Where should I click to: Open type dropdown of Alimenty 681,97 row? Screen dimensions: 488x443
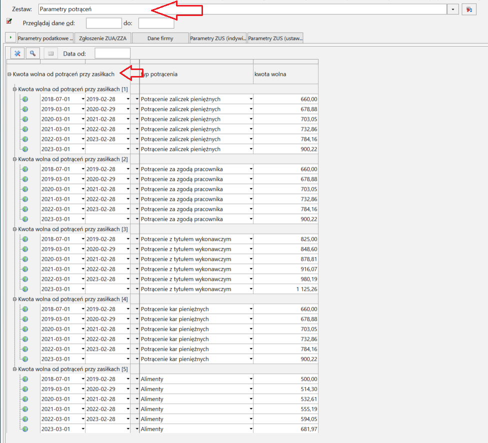251,429
